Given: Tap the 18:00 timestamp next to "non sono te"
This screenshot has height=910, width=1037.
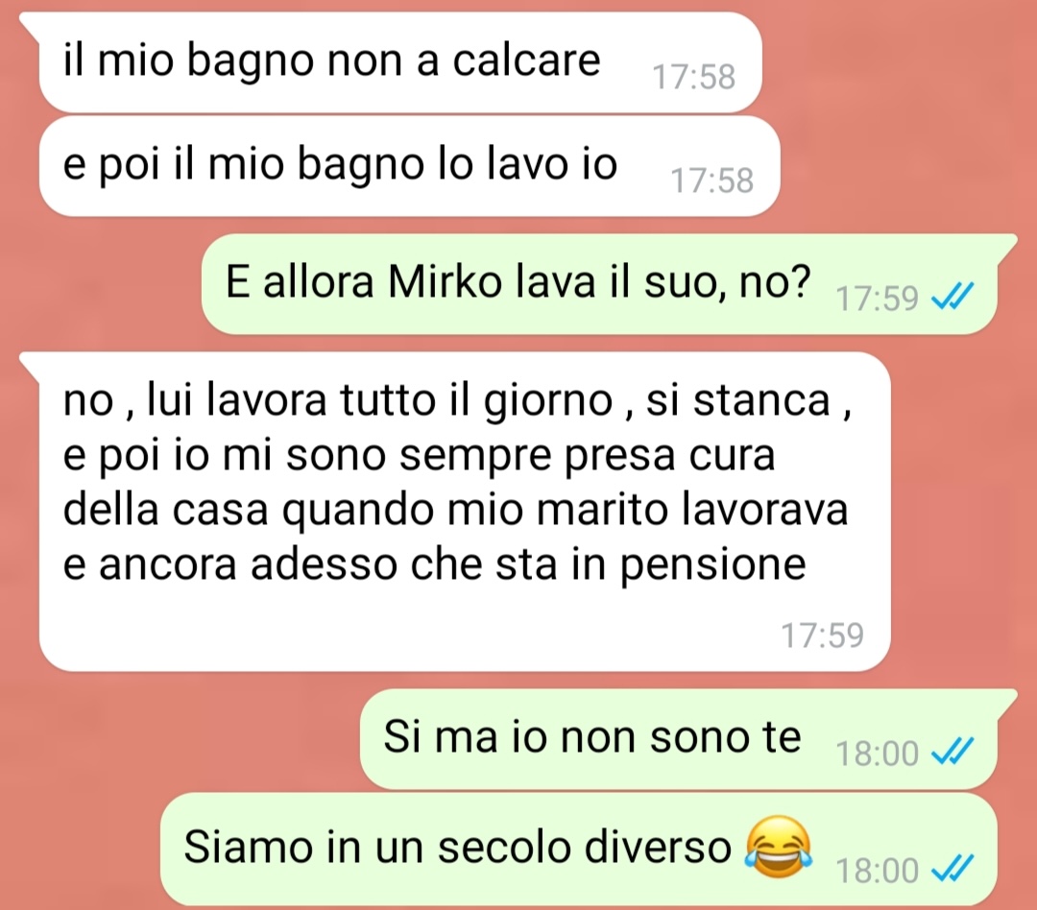Looking at the screenshot, I should click(877, 754).
